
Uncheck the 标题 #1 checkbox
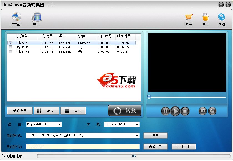(x=11, y=43)
